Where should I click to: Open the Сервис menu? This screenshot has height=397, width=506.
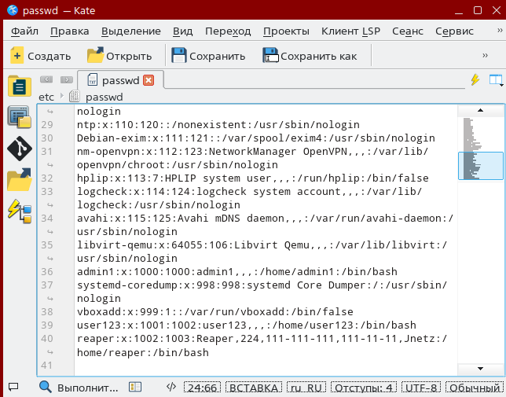(454, 31)
